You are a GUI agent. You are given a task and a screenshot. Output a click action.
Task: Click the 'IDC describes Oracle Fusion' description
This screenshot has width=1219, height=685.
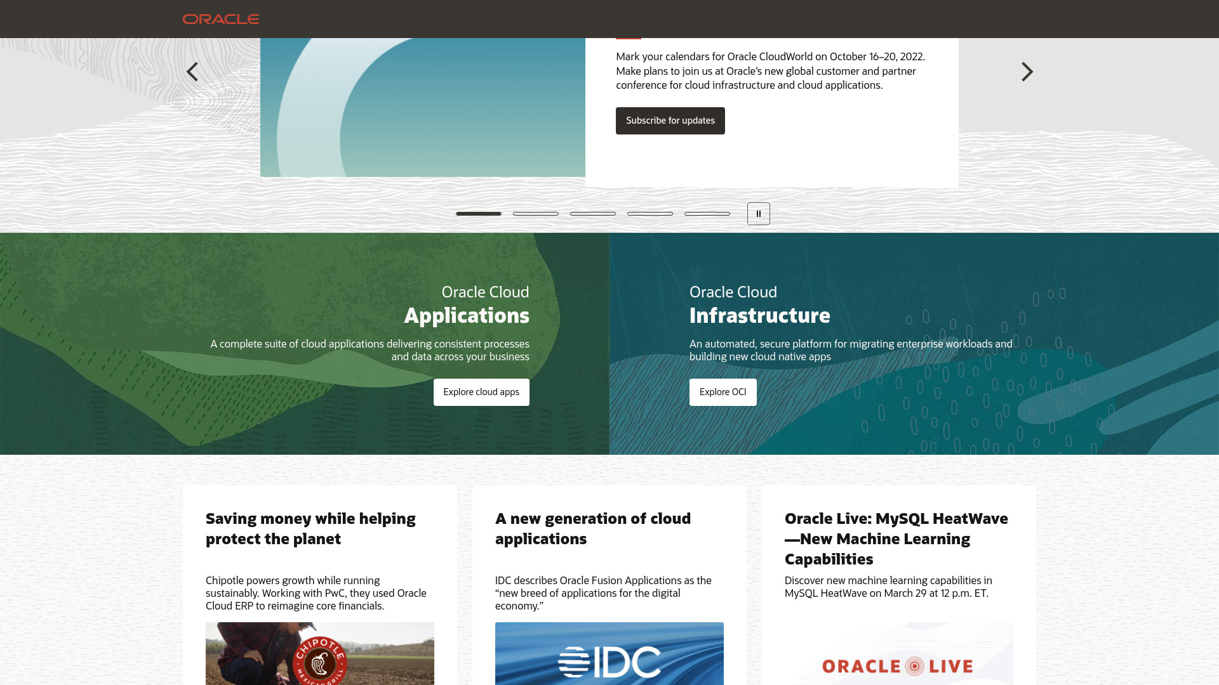(x=603, y=593)
